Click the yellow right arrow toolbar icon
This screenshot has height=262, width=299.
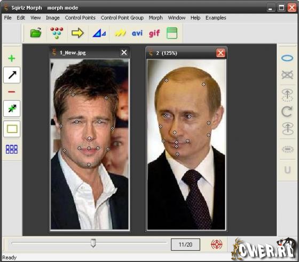click(x=77, y=33)
